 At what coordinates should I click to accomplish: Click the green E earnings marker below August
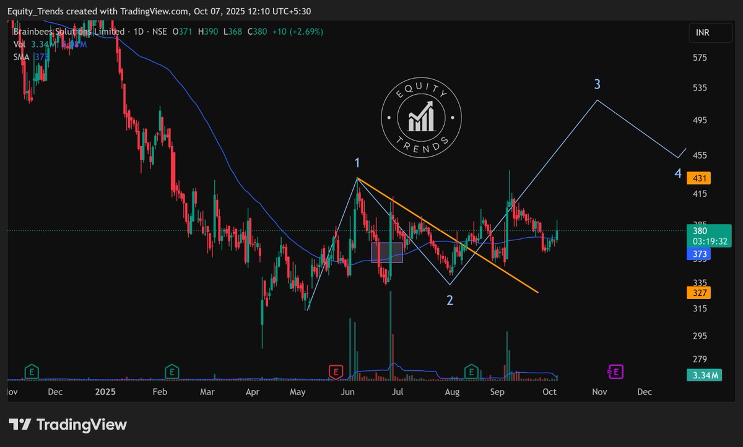click(x=471, y=372)
